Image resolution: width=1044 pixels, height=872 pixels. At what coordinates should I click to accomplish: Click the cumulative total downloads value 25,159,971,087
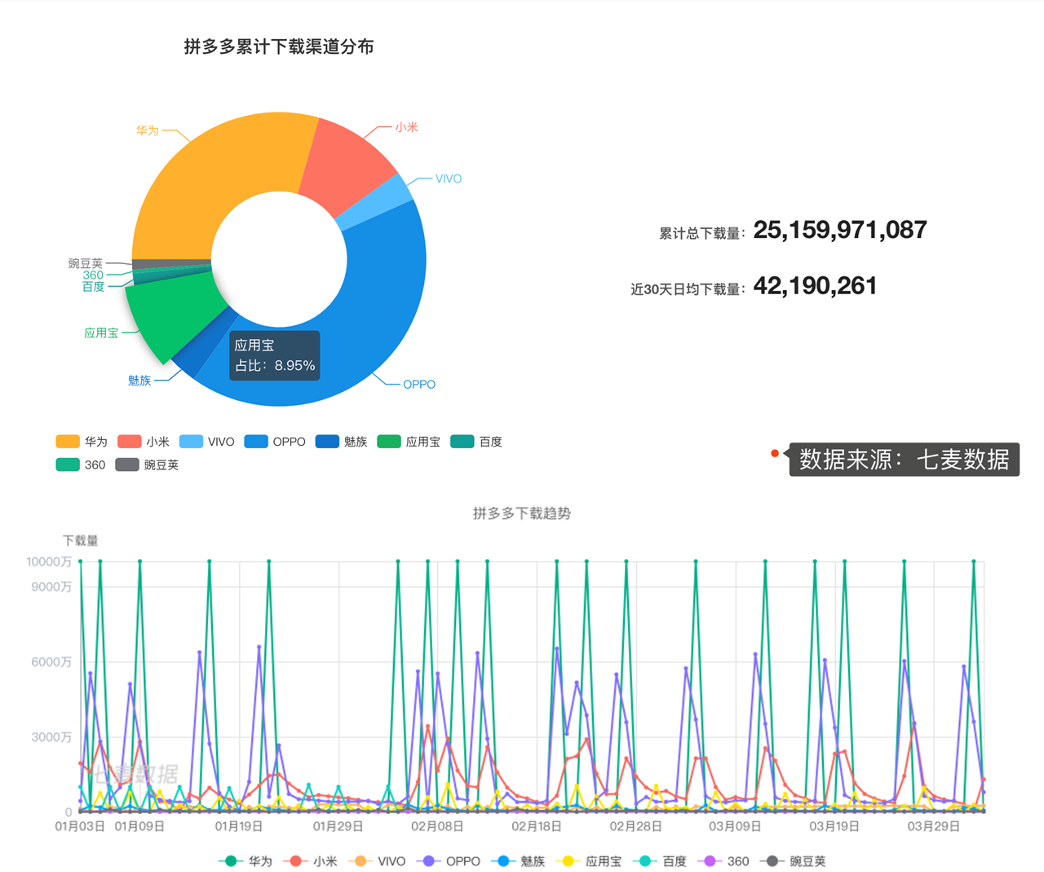tap(841, 229)
